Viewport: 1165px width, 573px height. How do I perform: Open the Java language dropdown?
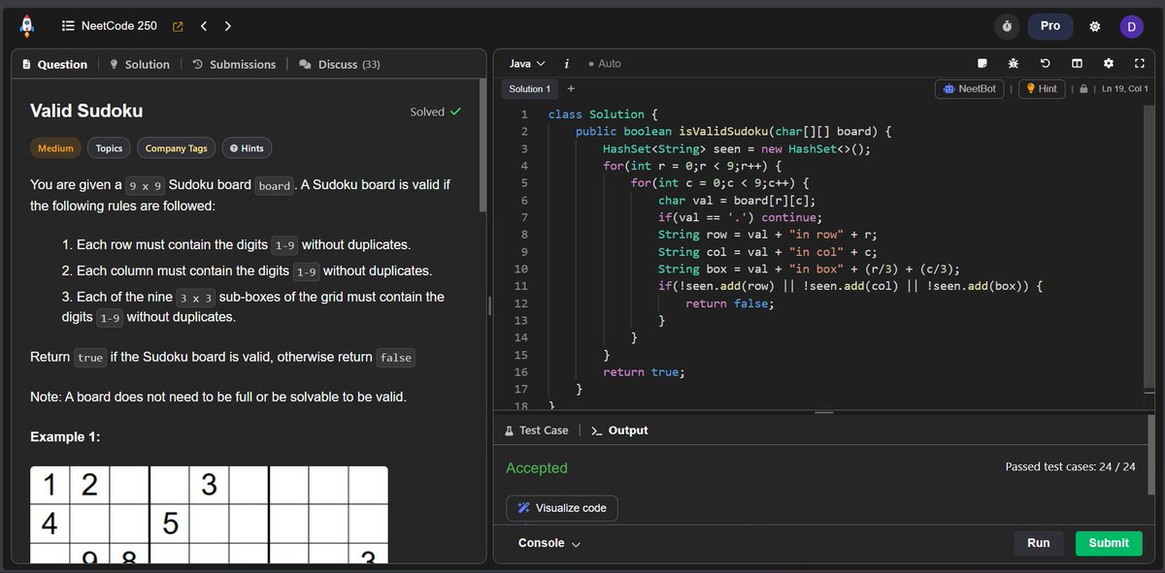pos(527,63)
